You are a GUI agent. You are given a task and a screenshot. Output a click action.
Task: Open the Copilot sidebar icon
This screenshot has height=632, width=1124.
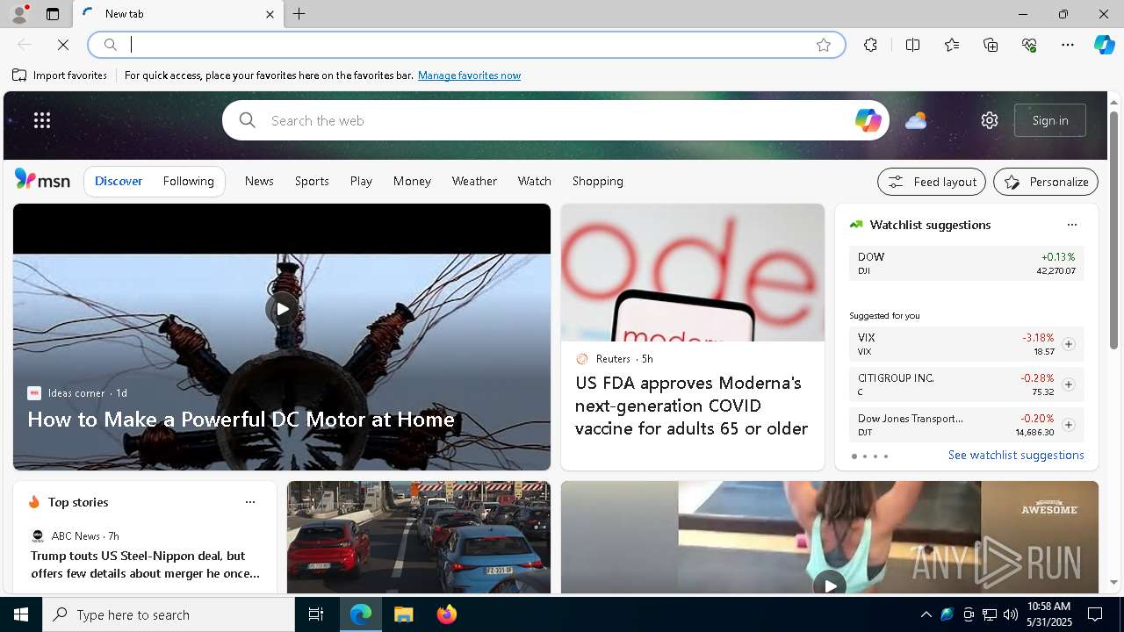click(1105, 45)
